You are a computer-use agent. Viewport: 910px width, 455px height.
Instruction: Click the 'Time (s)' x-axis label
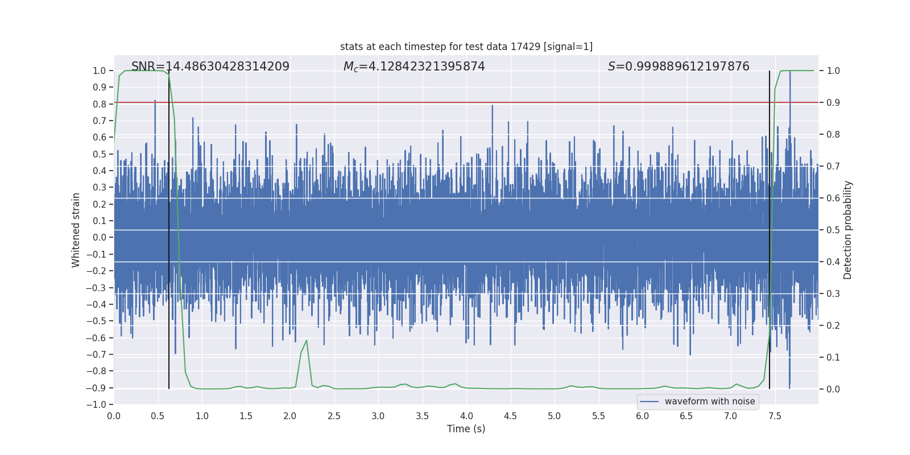click(x=466, y=429)
